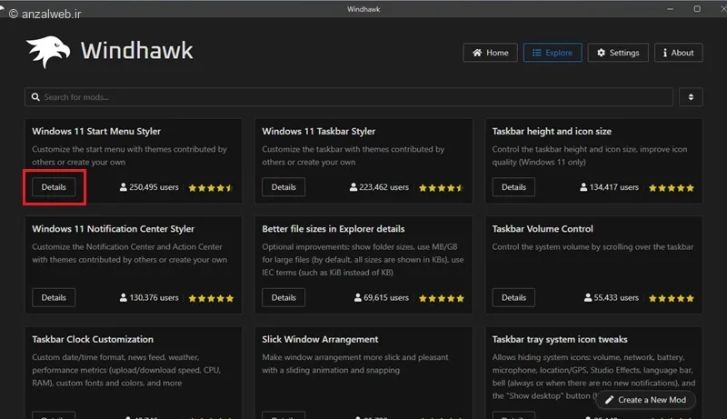Click star rating of Windows 11 Start Menu Styler
The width and height of the screenshot is (727, 419).
tap(211, 188)
